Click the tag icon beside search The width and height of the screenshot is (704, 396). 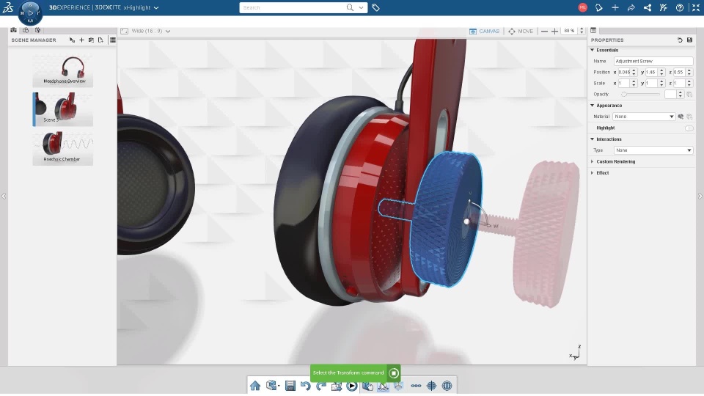(x=375, y=7)
